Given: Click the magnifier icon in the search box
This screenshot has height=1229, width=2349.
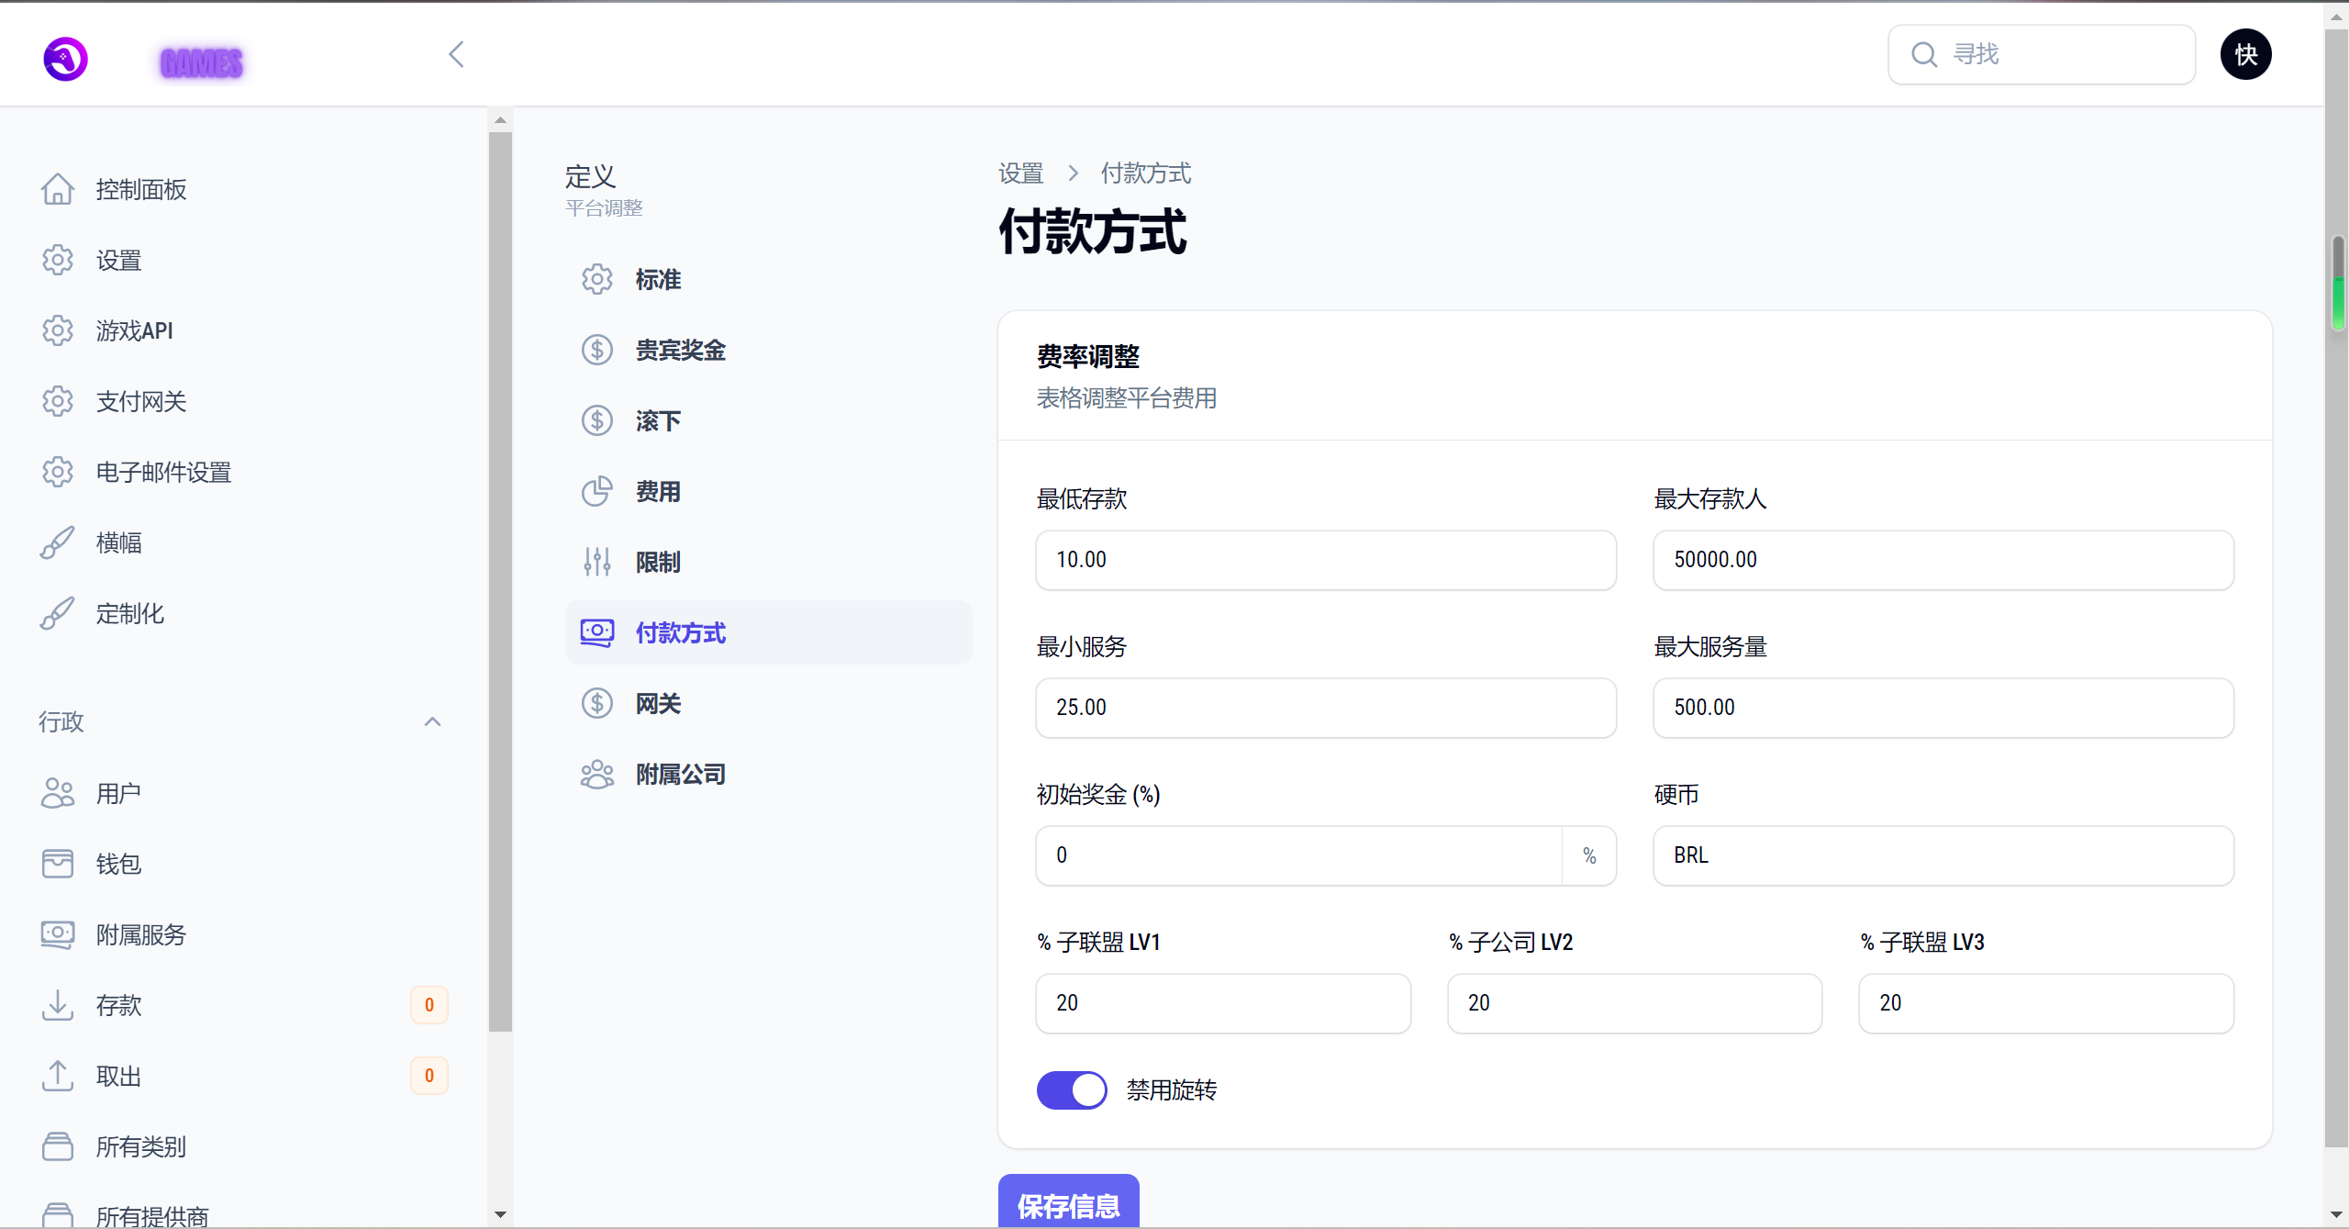Looking at the screenshot, I should [1924, 55].
